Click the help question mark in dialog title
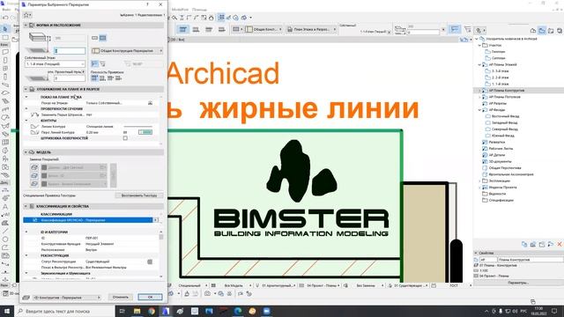This screenshot has width=564, height=317. click(x=147, y=4)
